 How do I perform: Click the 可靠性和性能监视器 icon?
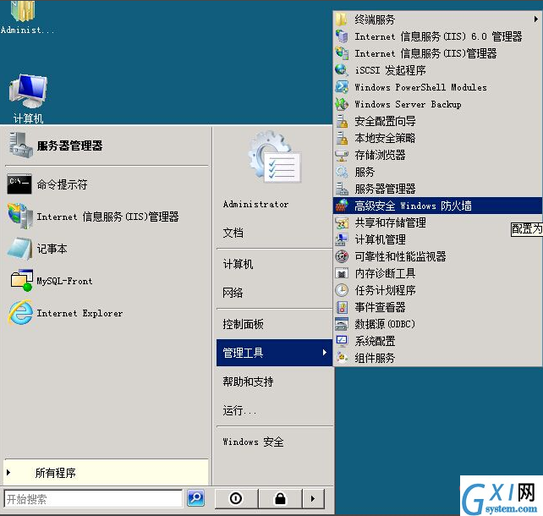tap(342, 256)
